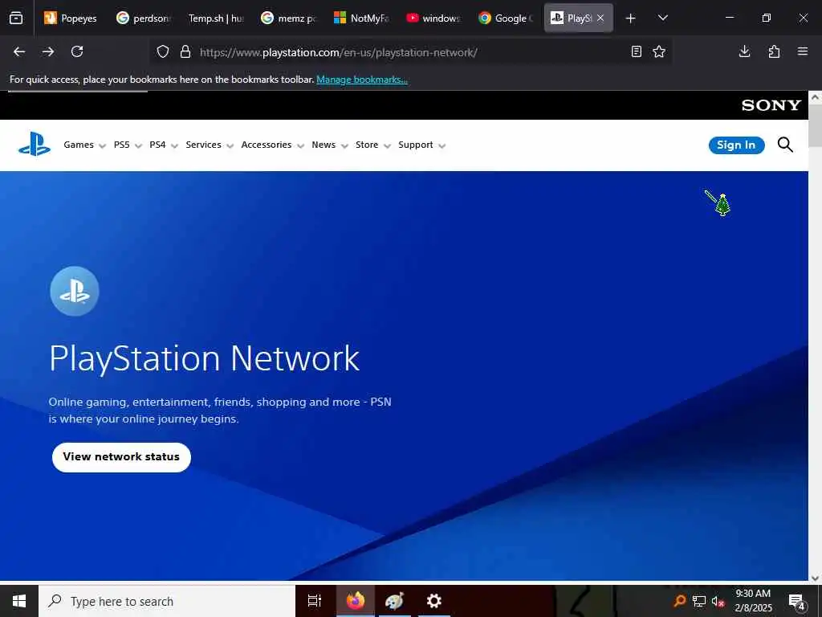Viewport: 822px width, 617px height.
Task: Expand the Games navigation dropdown
Action: 85,145
